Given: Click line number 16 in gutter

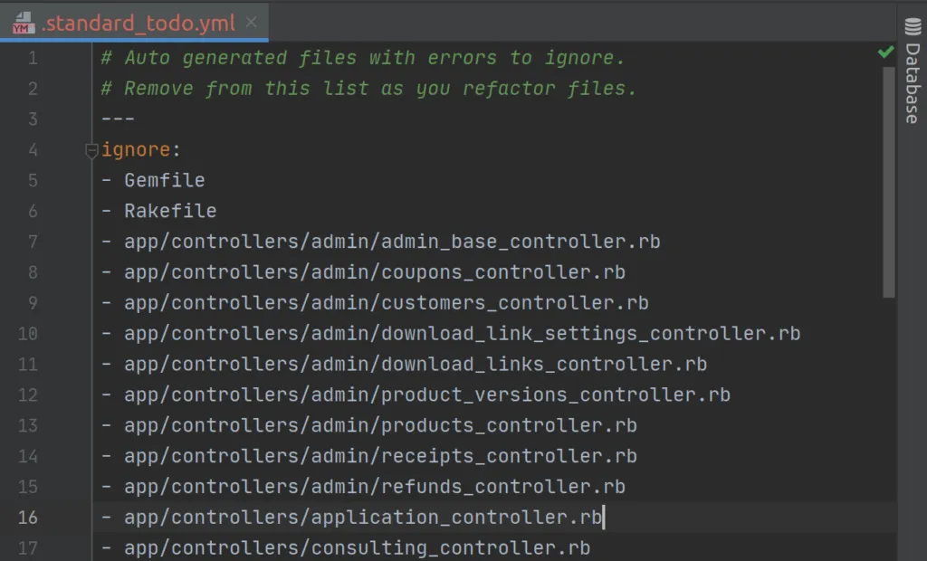Looking at the screenshot, I should coord(27,518).
